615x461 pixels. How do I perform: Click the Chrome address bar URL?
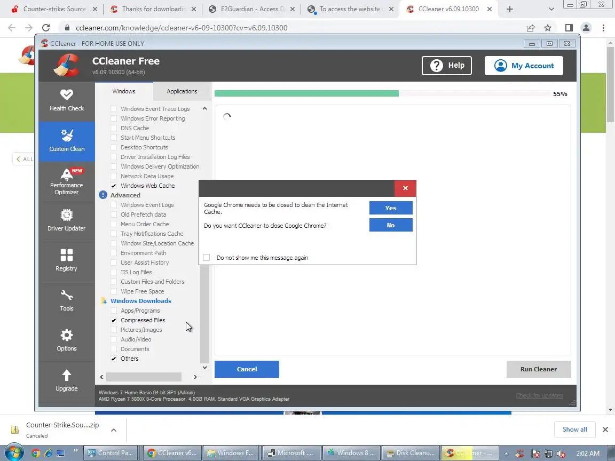pos(182,27)
